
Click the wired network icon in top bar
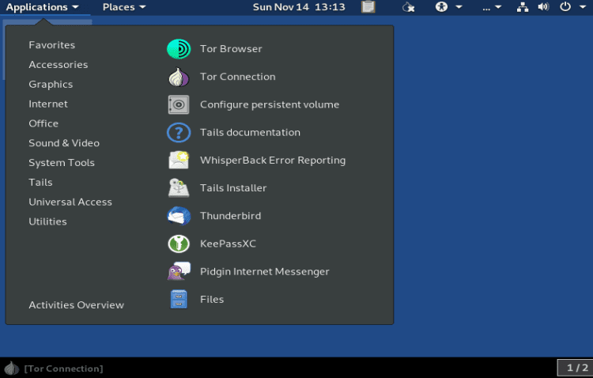(x=523, y=7)
